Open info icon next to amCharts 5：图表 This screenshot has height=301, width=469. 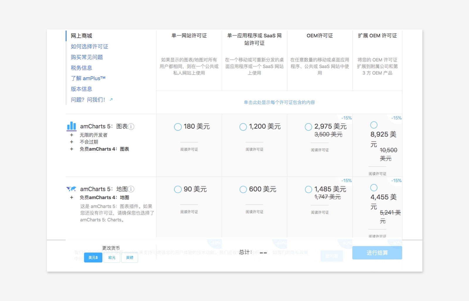131,127
